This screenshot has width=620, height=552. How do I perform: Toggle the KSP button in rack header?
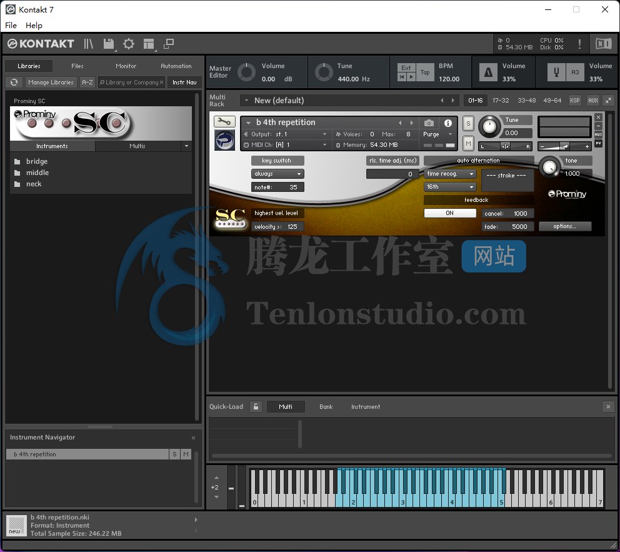[x=574, y=101]
